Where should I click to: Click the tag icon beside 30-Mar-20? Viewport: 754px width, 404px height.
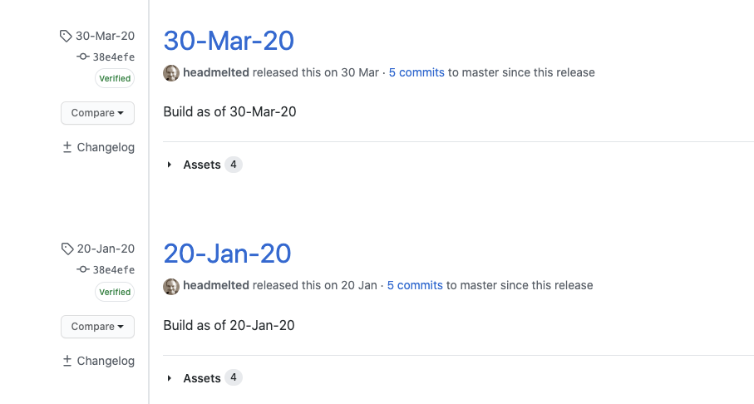pyautogui.click(x=66, y=36)
